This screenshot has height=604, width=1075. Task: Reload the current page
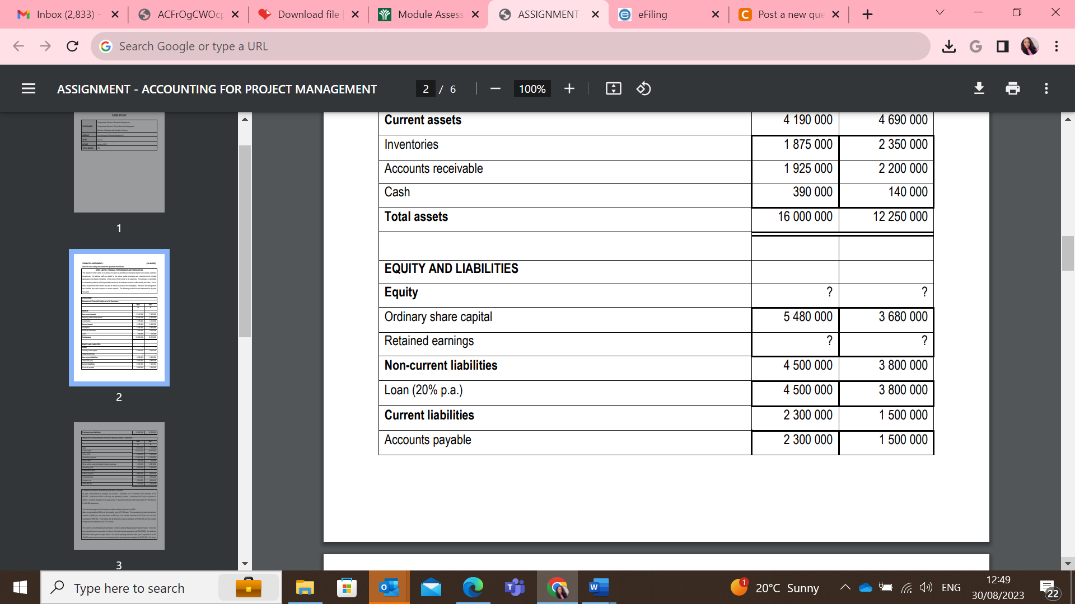click(x=72, y=46)
